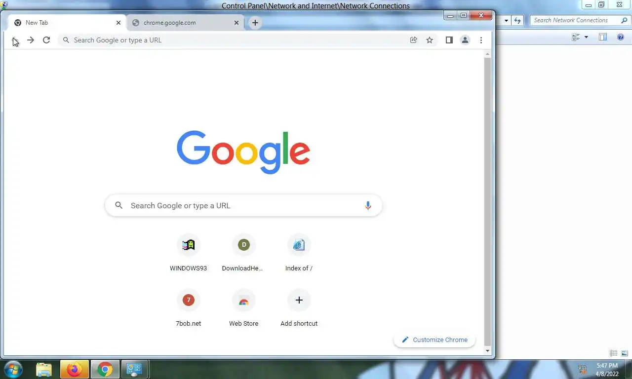Change your view icon in Network Connections

pyautogui.click(x=576, y=37)
